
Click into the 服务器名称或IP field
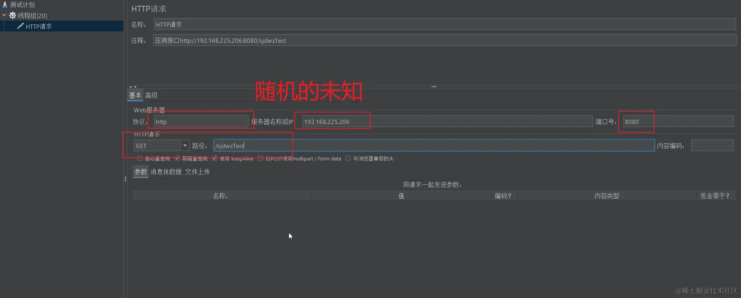point(447,122)
